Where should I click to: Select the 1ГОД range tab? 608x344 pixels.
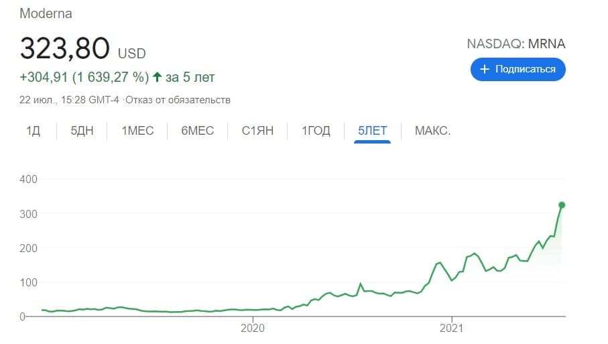point(316,131)
